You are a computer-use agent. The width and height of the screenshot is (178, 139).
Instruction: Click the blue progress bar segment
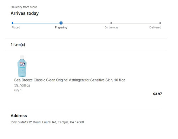point(36,23)
